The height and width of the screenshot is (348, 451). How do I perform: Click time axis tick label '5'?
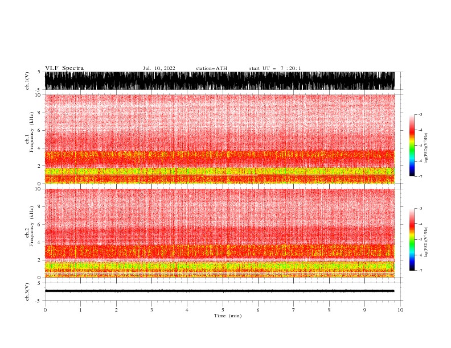point(223,310)
